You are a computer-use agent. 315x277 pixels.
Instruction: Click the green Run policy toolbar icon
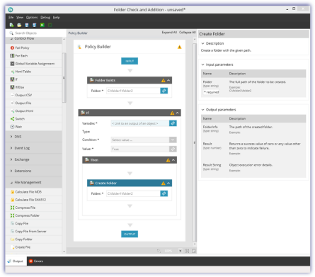coord(42,25)
